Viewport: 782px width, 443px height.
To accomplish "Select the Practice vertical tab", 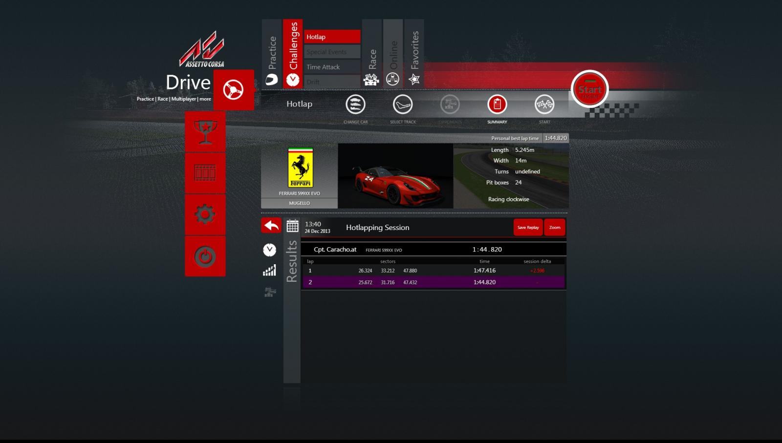I will click(272, 54).
